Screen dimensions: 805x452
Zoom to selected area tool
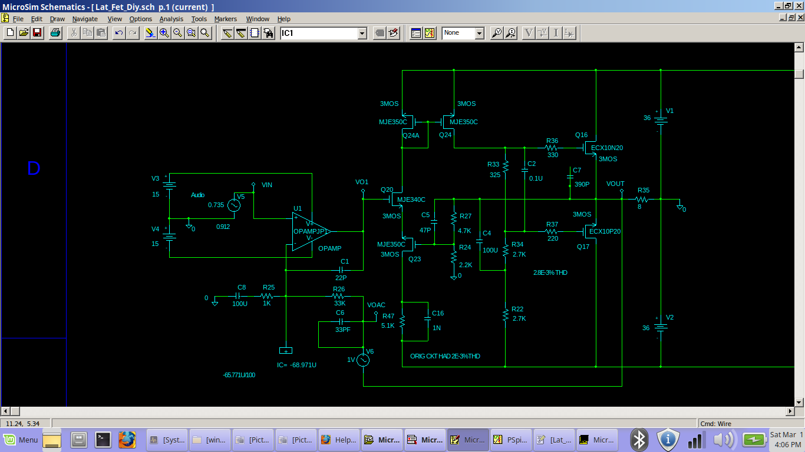[x=191, y=33]
